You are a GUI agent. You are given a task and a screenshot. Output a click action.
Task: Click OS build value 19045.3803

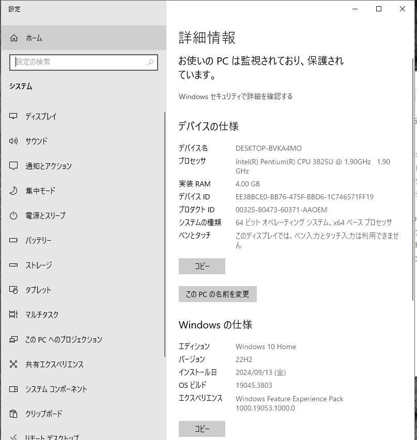[254, 385]
